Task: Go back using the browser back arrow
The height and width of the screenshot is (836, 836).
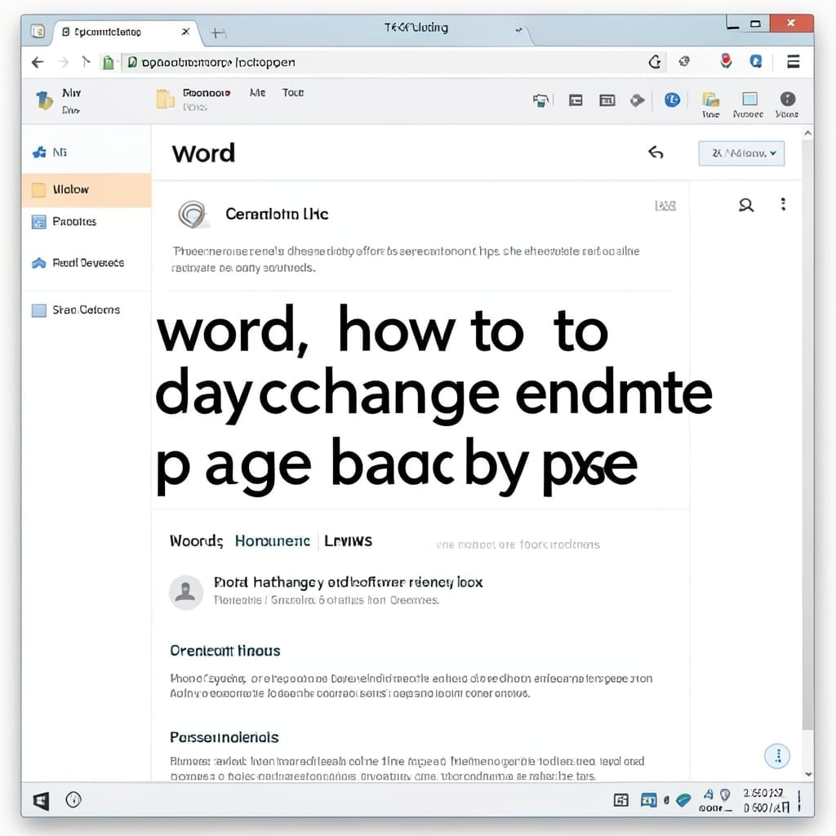Action: click(x=38, y=62)
